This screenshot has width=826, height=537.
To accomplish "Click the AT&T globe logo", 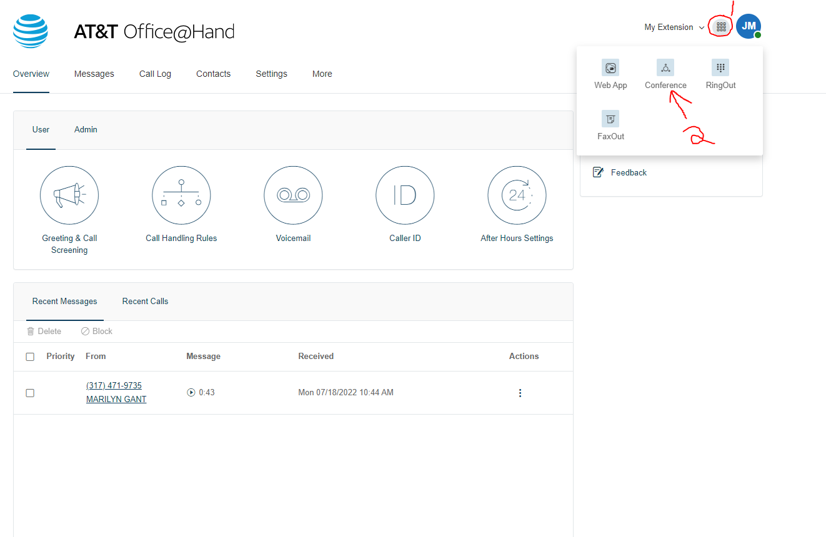I will 31,31.
